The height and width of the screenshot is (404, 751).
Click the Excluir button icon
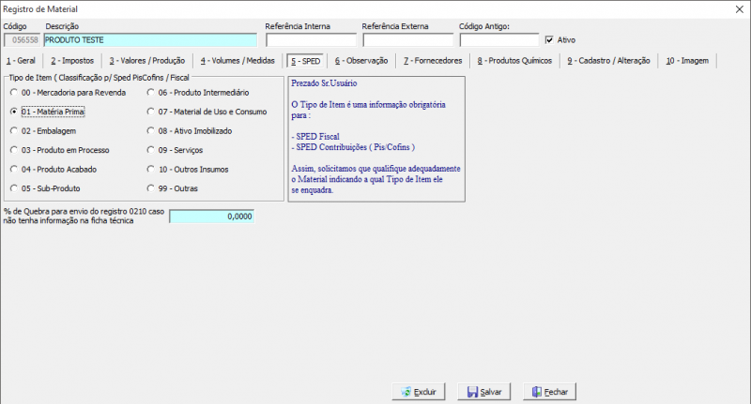pyautogui.click(x=406, y=392)
